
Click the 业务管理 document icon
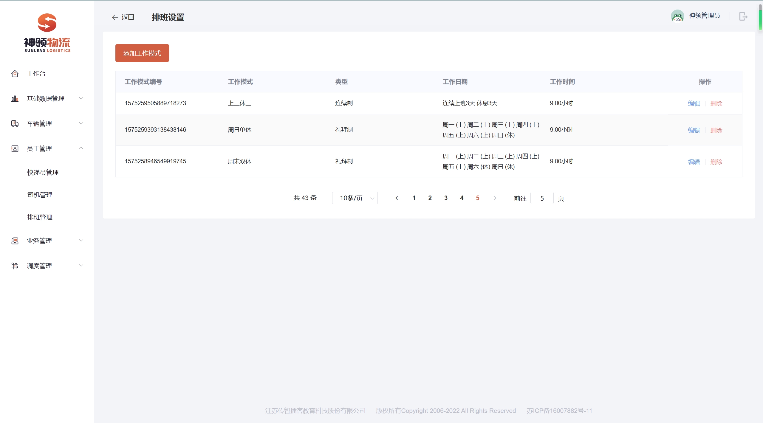(15, 241)
